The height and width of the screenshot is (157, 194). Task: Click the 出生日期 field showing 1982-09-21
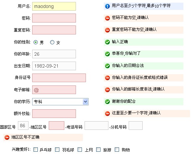[54, 66]
